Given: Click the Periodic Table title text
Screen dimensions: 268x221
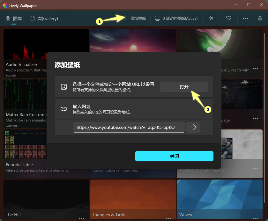Looking at the screenshot, I should coord(19,165).
